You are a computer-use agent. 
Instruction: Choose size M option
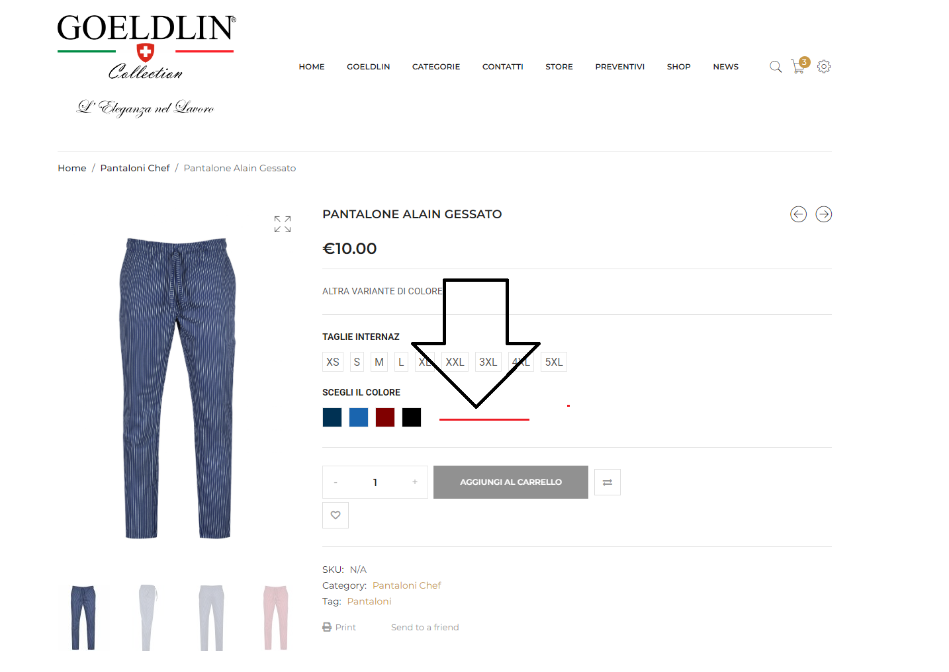[x=379, y=362]
